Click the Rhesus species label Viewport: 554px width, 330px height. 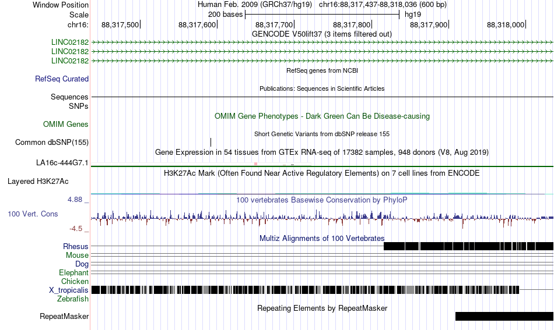(x=76, y=246)
